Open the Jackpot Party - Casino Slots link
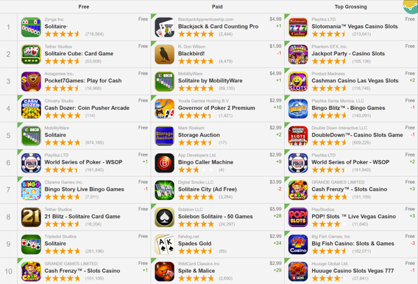 [x=348, y=54]
